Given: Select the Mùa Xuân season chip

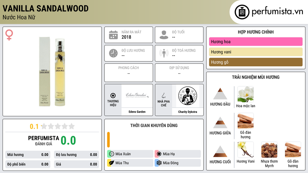Looking at the screenshot, I should (130, 154).
